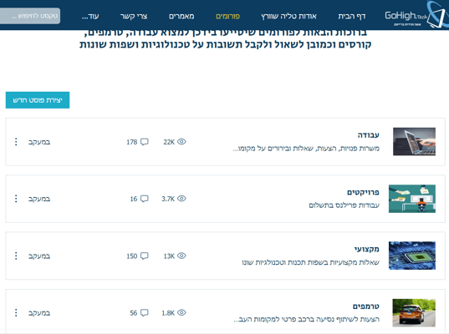Screen dimensions: 449x334
Task: Click the description starting 'שאלות מקצועיות בשפות'
Action: click(311, 262)
